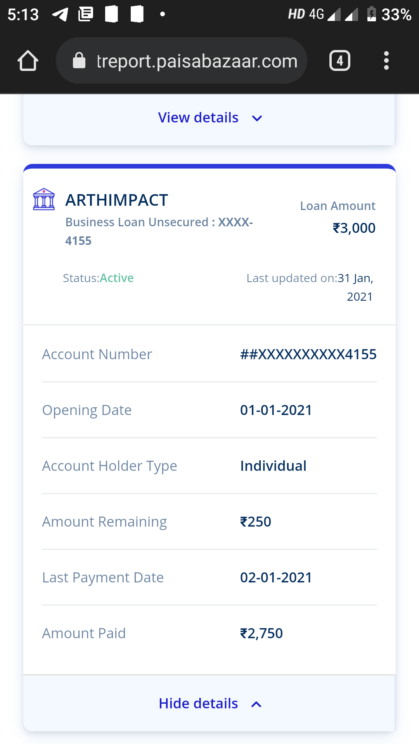Collapse the loan using Hide details
The image size is (419, 744).
pyautogui.click(x=198, y=703)
